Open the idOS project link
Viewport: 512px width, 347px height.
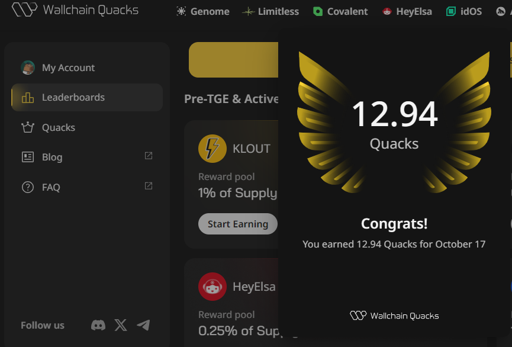(x=464, y=11)
